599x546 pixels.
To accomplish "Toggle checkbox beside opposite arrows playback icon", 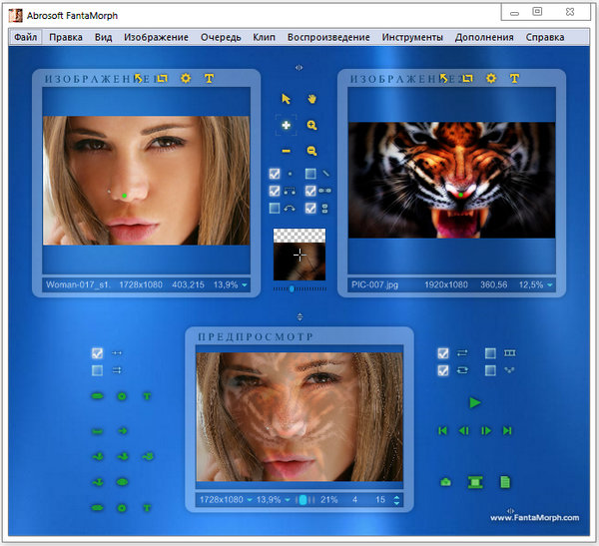I will point(443,353).
